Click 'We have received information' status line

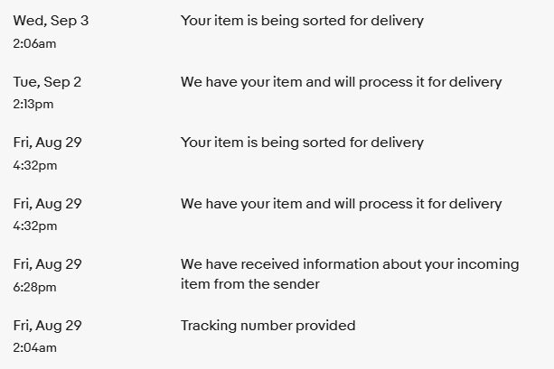[x=350, y=264]
